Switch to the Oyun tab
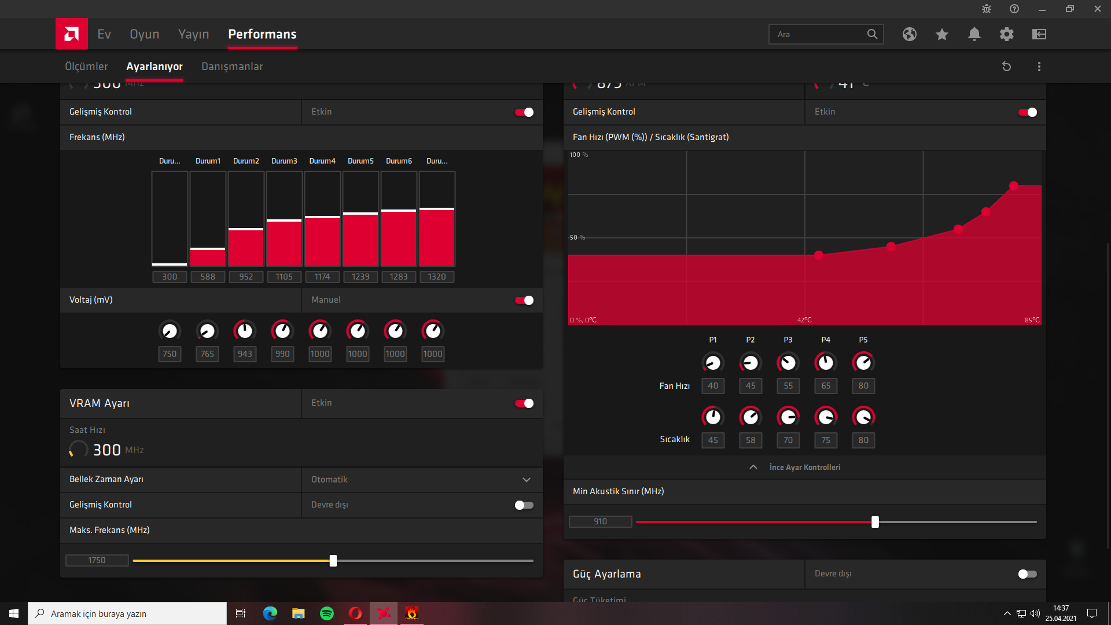 coord(144,34)
